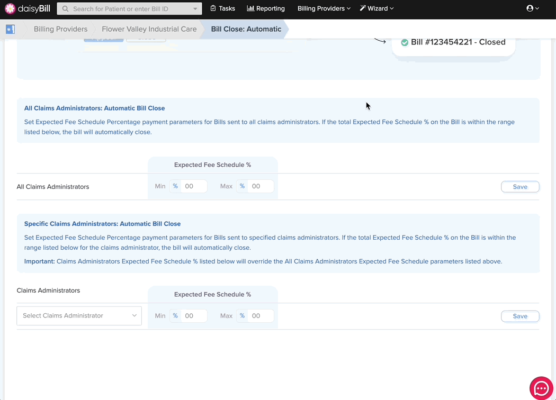Click the search magnifier icon
The height and width of the screenshot is (400, 556).
tap(65, 9)
